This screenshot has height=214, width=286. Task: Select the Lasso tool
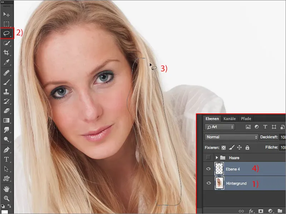pyautogui.click(x=7, y=34)
